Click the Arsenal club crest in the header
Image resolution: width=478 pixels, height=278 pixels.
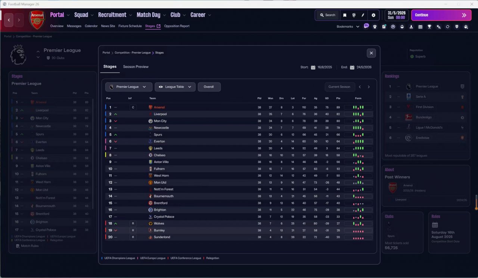click(37, 20)
